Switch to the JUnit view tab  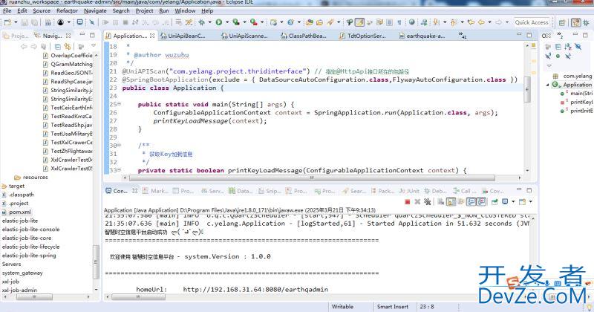[x=409, y=191]
